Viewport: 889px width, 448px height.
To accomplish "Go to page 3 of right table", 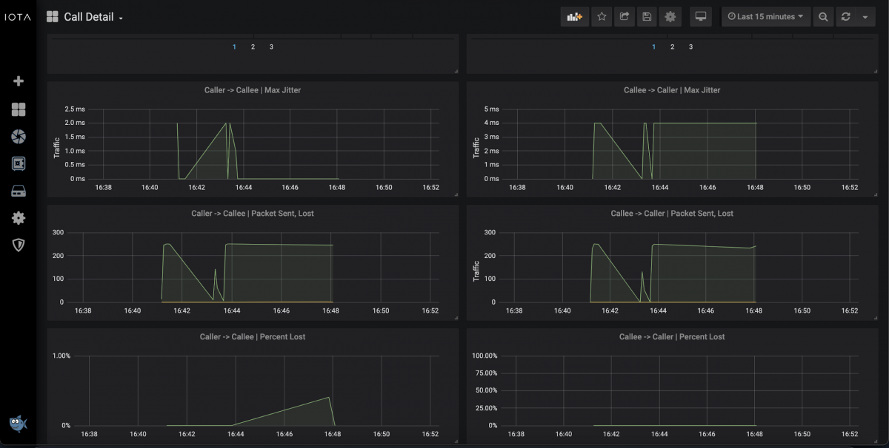I will (690, 47).
